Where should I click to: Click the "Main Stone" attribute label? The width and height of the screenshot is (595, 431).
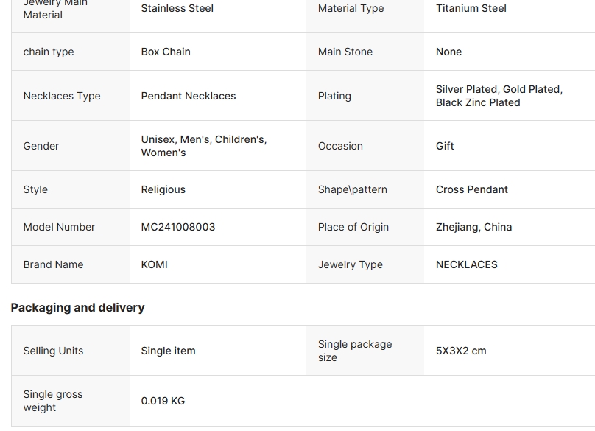345,52
